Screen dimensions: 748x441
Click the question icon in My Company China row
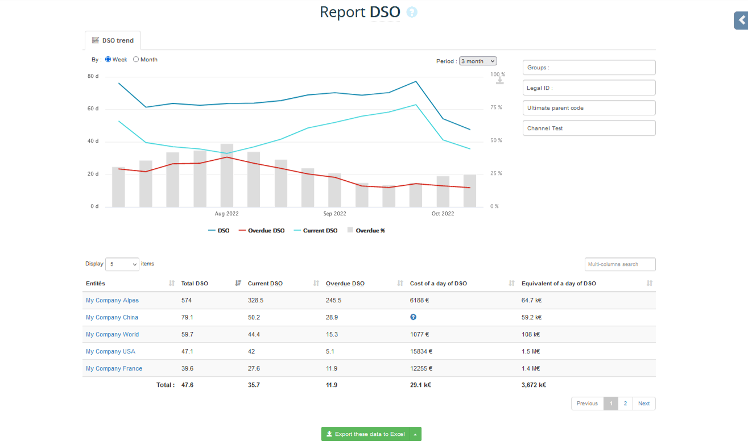[x=413, y=317]
